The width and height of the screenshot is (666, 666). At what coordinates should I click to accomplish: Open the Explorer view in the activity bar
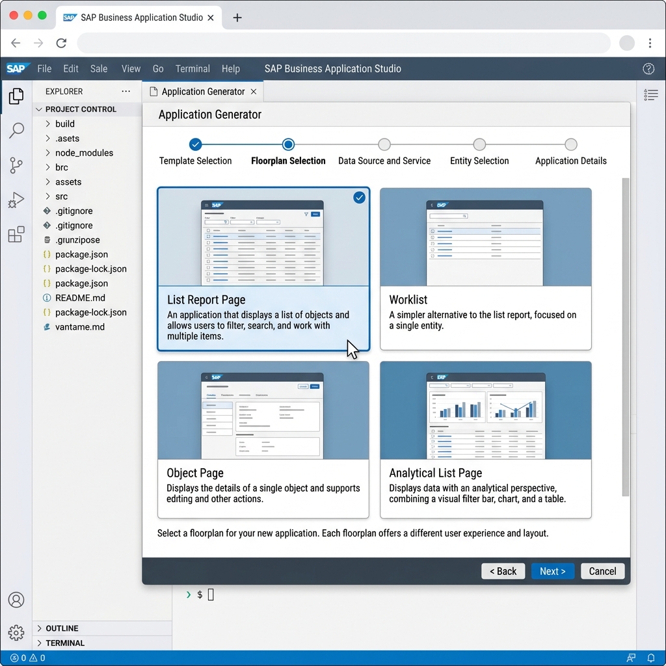click(x=16, y=96)
